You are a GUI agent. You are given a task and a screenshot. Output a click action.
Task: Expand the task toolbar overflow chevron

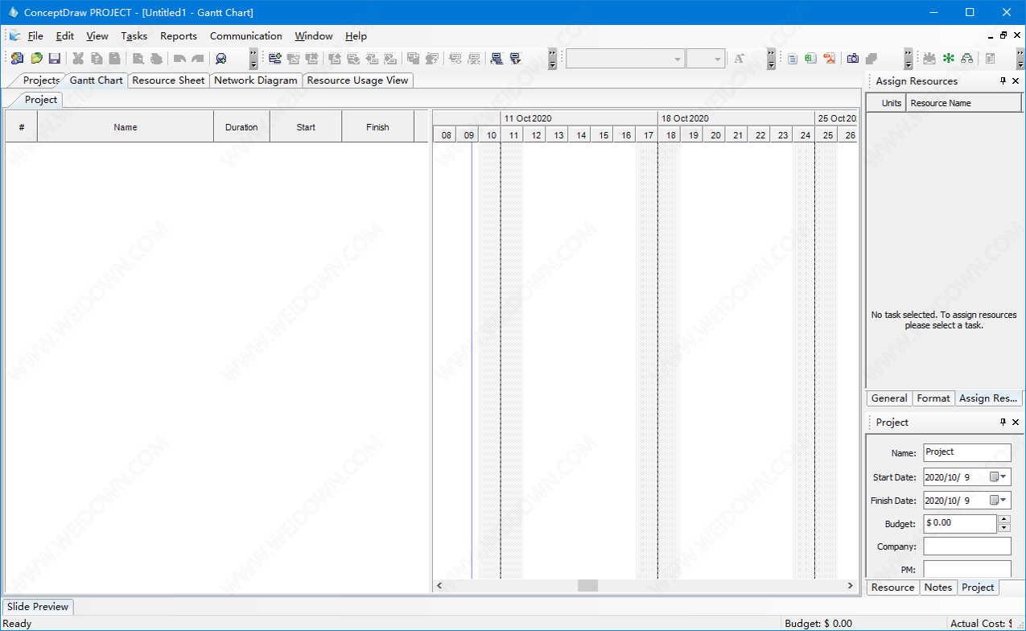pyautogui.click(x=552, y=58)
